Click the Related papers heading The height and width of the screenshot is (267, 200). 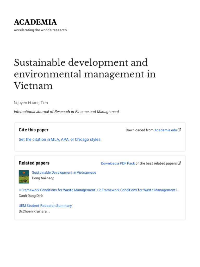(x=34, y=163)
